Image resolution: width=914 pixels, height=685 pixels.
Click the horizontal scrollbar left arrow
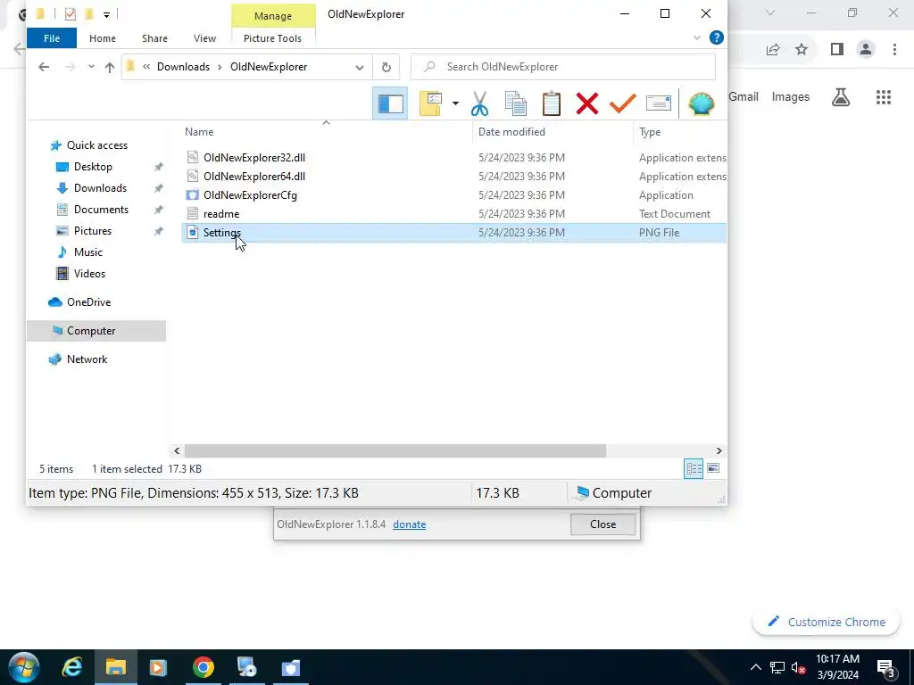tap(177, 450)
